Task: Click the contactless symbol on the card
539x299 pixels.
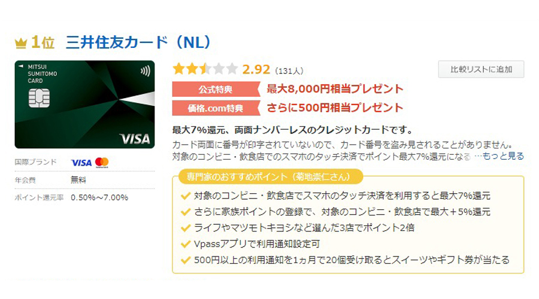Action: tap(146, 71)
